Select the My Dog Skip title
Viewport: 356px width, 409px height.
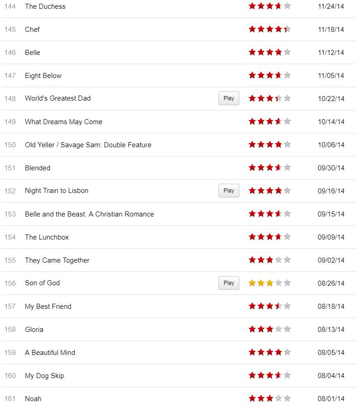44,376
